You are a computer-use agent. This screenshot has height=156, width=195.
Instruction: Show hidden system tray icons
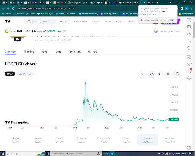click(159, 154)
